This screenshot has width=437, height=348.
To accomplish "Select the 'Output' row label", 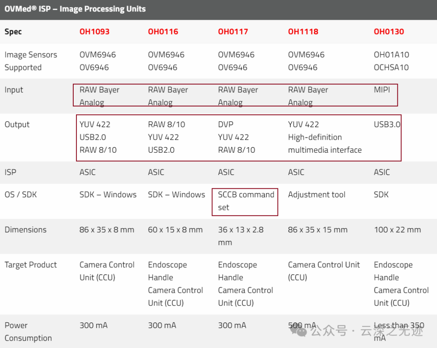I will coord(17,124).
